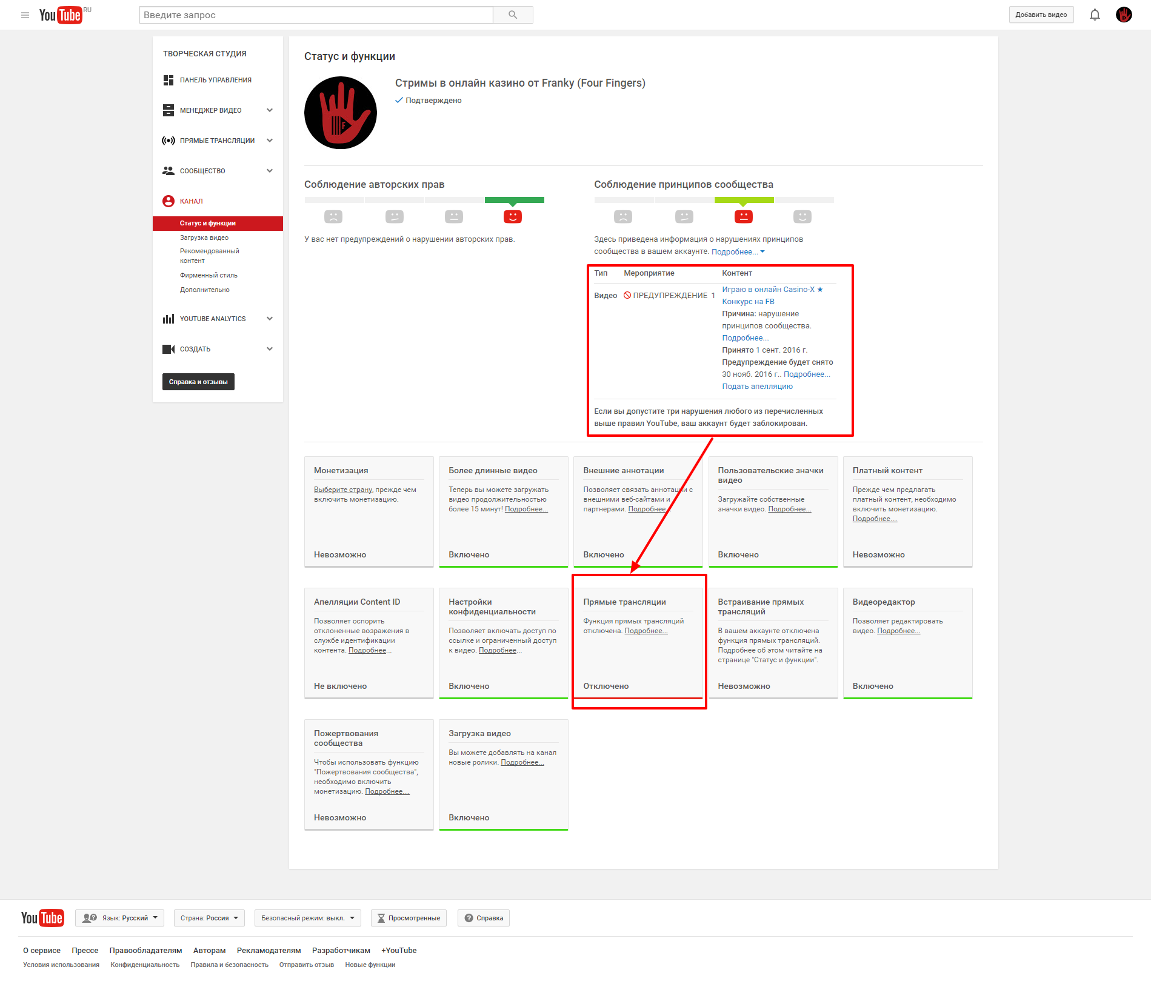This screenshot has width=1151, height=987.
Task: Click Подробнее in Загрузка видео card
Action: [x=522, y=763]
